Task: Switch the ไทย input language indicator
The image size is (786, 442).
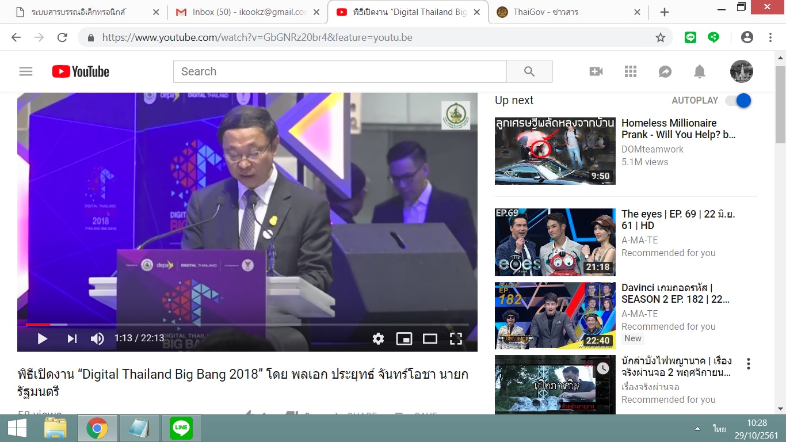Action: [719, 429]
